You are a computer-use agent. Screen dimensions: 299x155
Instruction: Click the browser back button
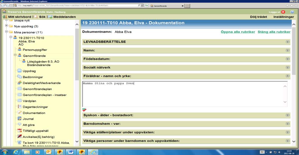3,5
